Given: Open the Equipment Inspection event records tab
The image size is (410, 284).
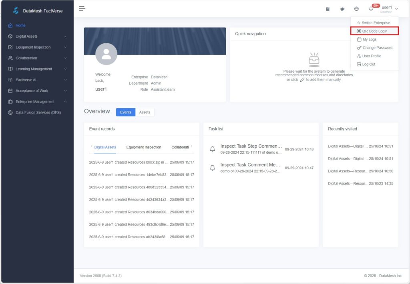Looking at the screenshot, I should (x=144, y=147).
